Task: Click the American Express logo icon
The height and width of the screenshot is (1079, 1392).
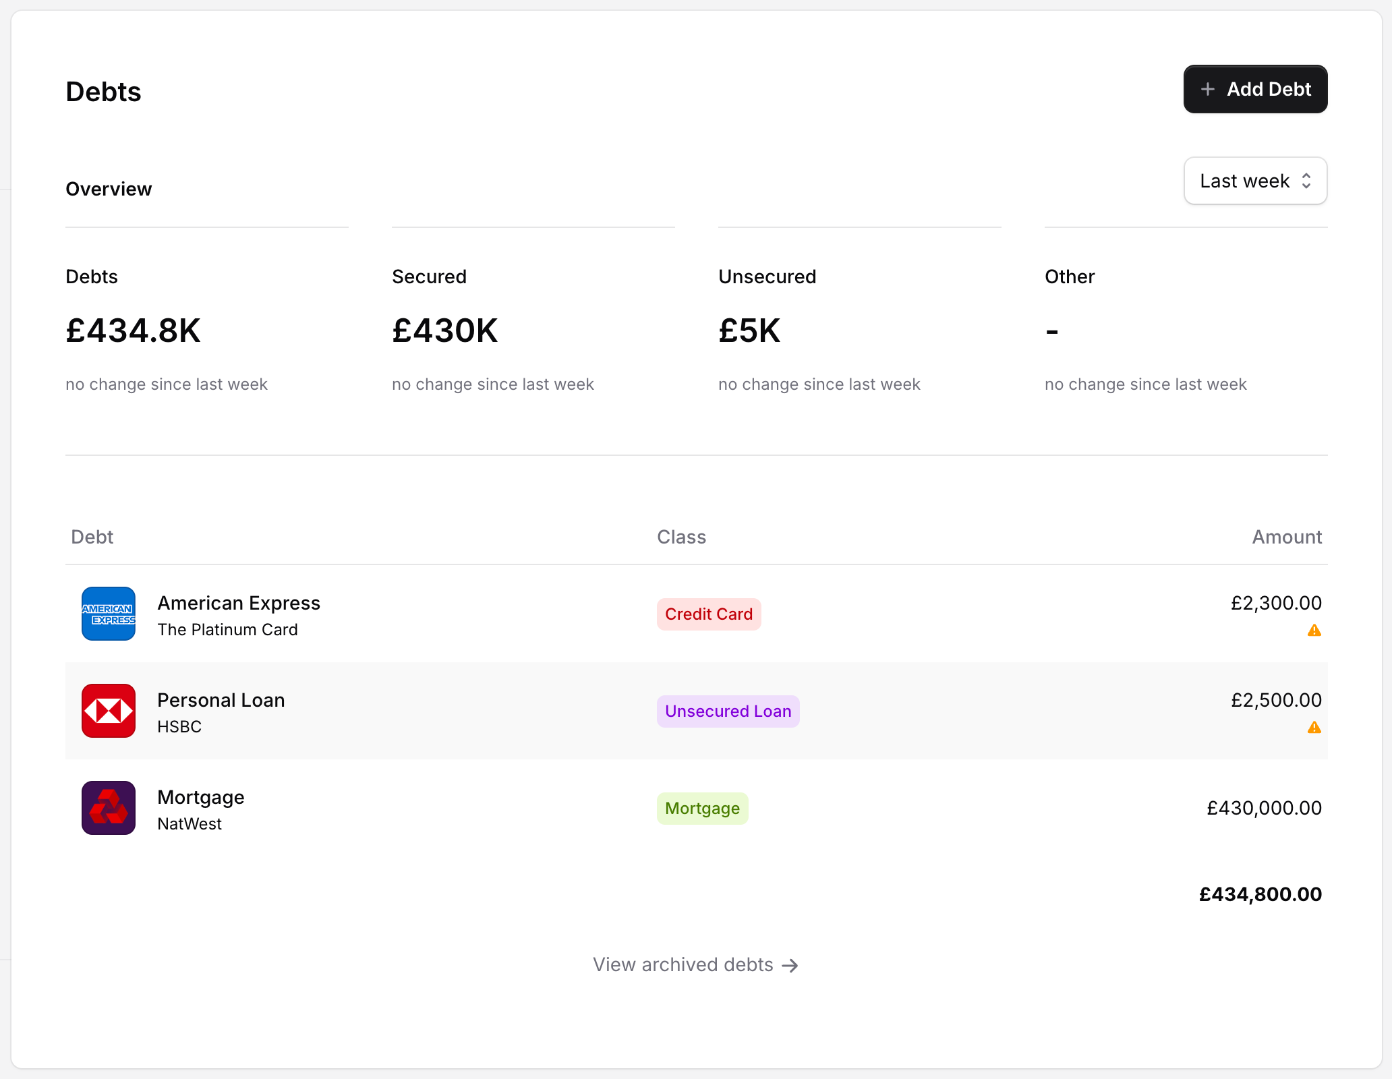Action: 109,614
